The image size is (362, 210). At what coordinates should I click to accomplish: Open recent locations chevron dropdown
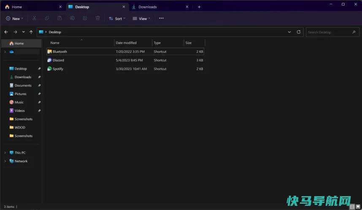[x=23, y=32]
